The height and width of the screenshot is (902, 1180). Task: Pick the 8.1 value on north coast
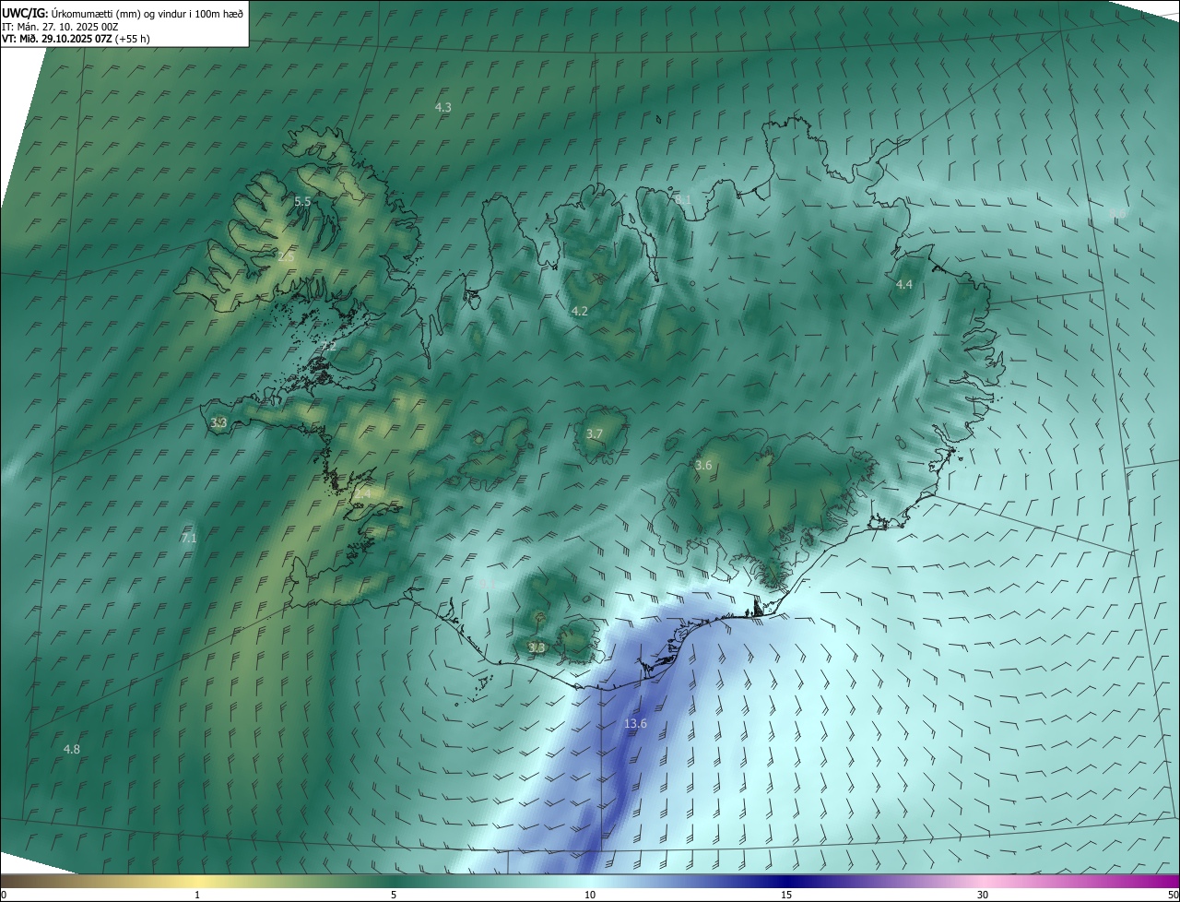pyautogui.click(x=682, y=199)
